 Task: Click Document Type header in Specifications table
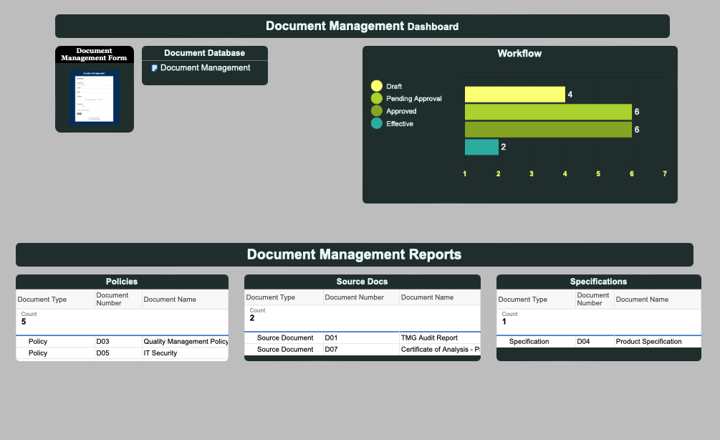(x=522, y=300)
